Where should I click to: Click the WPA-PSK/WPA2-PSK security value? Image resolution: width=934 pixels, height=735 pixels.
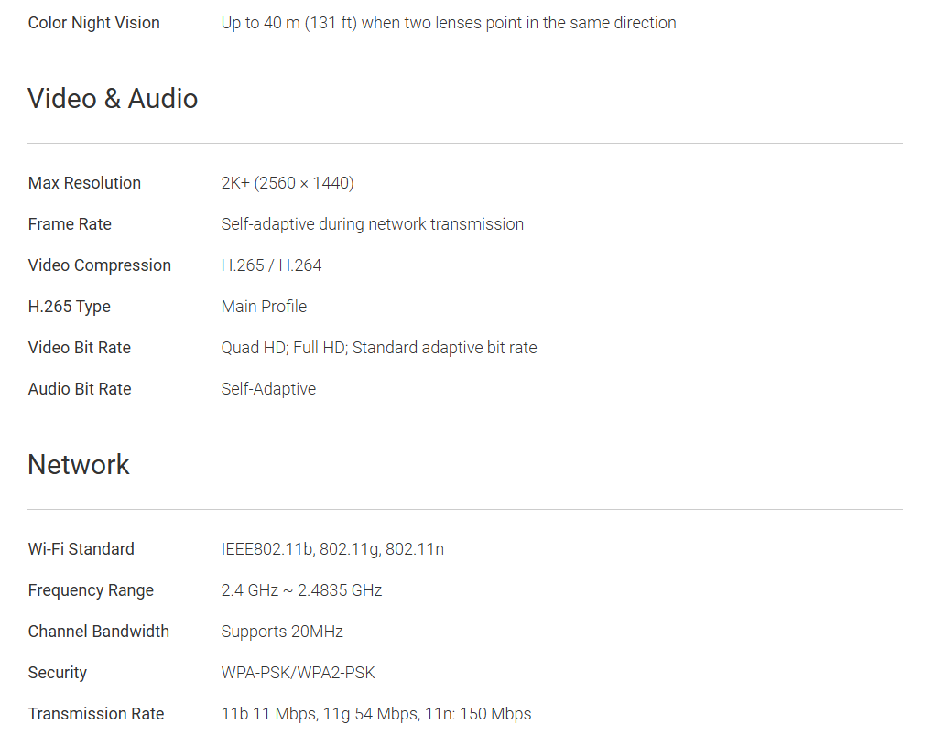pos(298,673)
